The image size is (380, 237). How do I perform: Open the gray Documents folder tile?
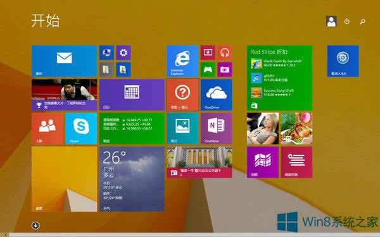106,70
